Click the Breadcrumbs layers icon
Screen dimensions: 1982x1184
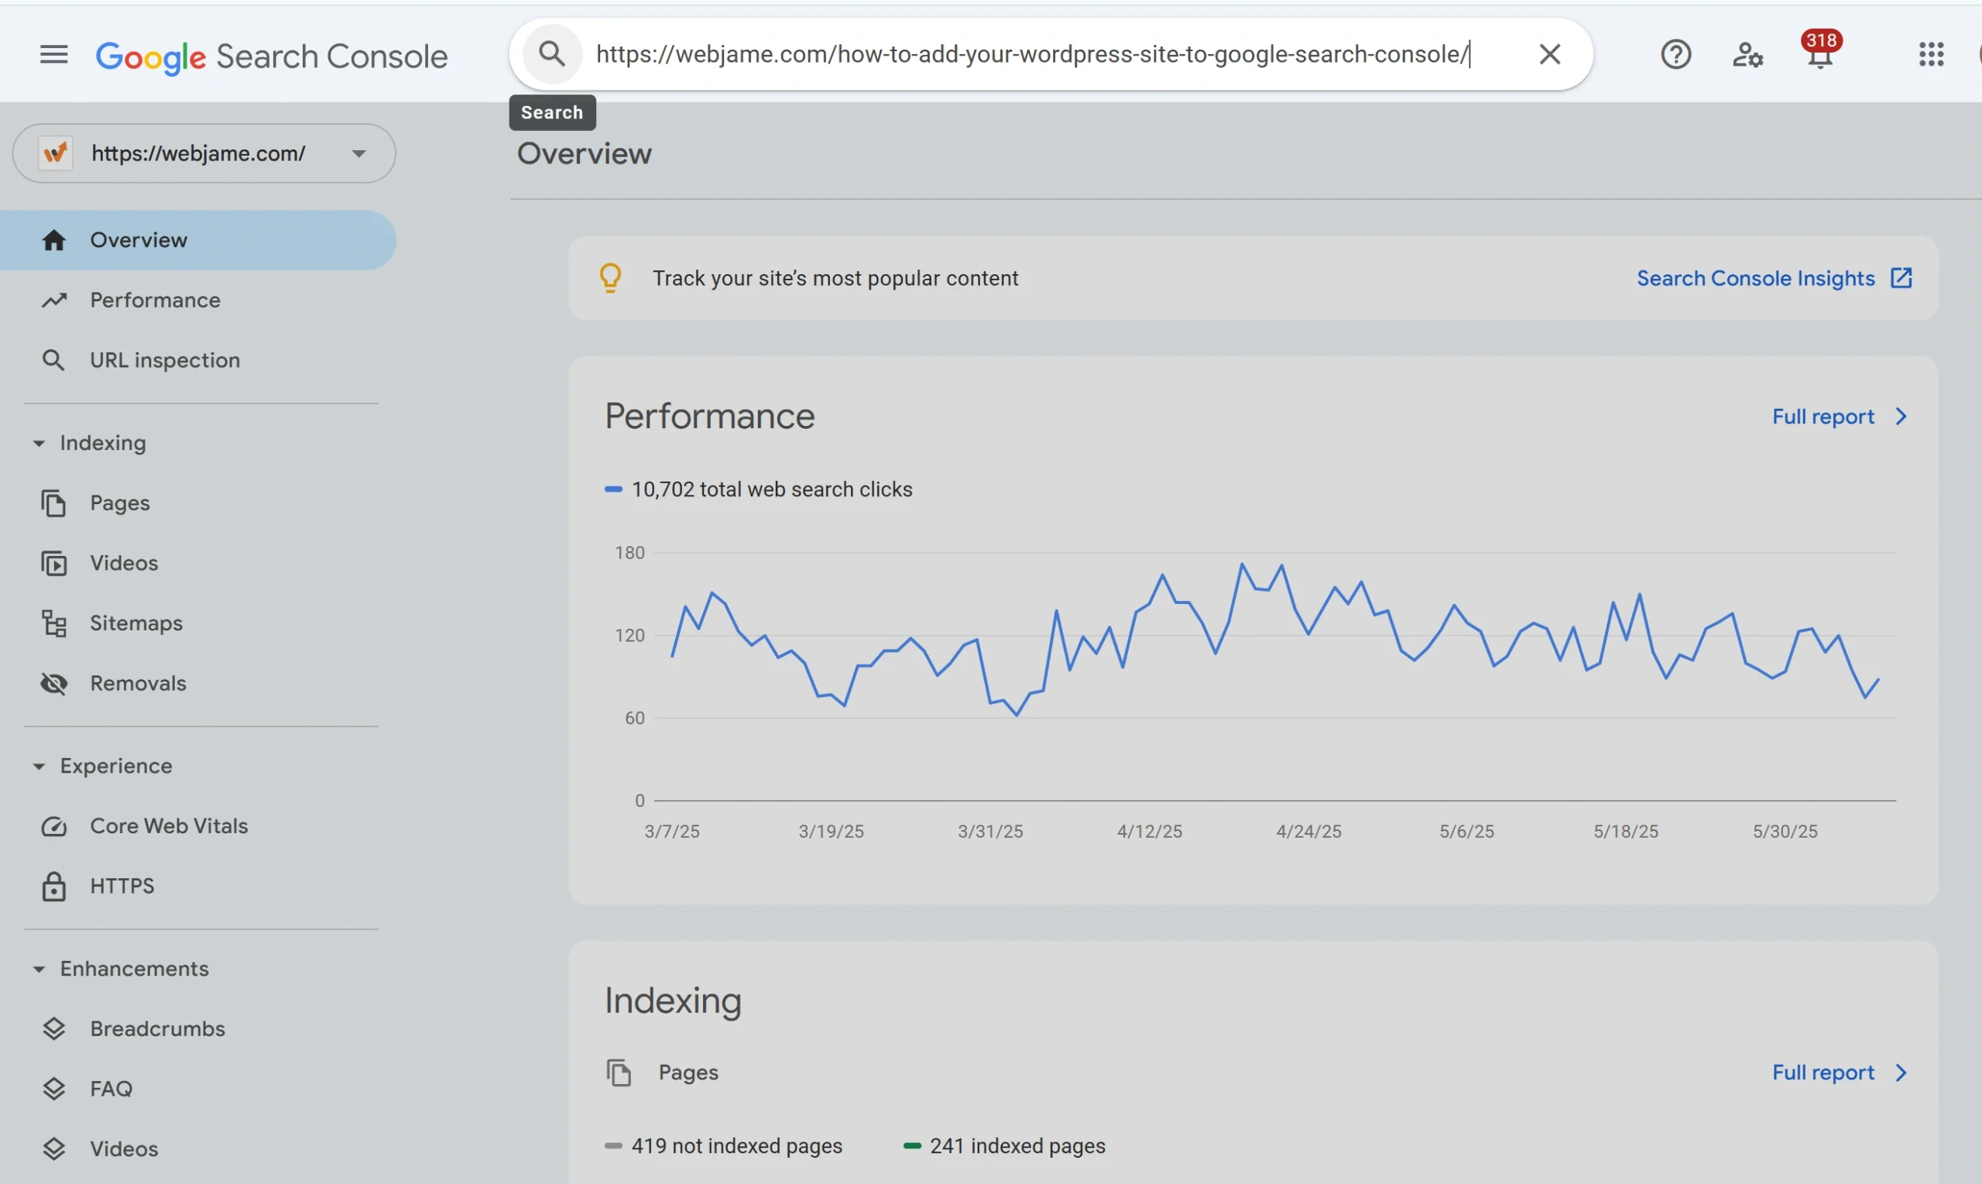click(53, 1029)
